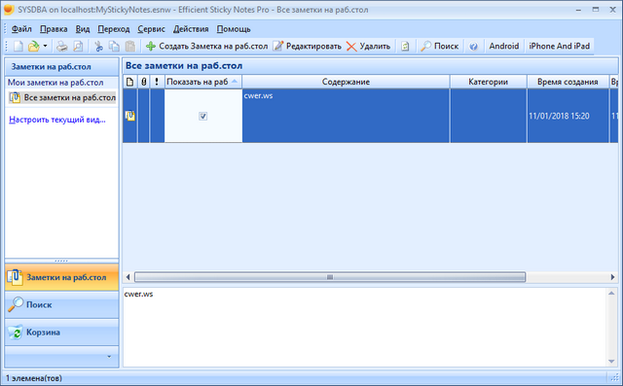
Task: Expand navigation pane configure chevron
Action: point(109,356)
